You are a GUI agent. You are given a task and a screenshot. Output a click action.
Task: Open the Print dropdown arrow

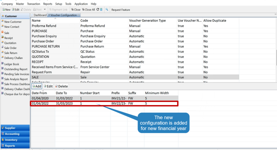click(x=45, y=10)
